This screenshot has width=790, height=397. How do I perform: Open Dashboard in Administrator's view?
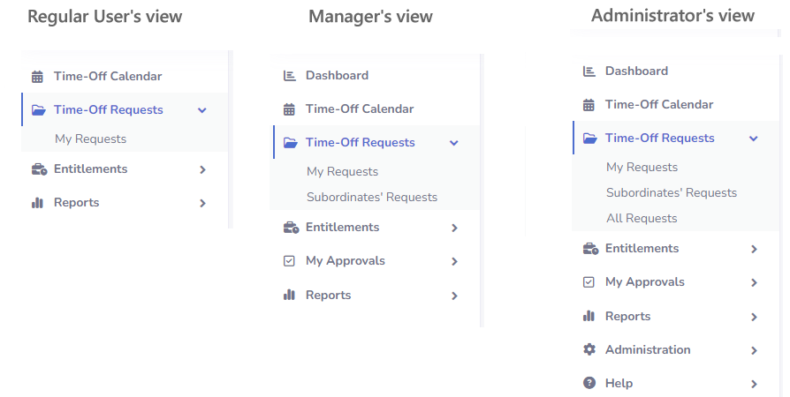[636, 71]
